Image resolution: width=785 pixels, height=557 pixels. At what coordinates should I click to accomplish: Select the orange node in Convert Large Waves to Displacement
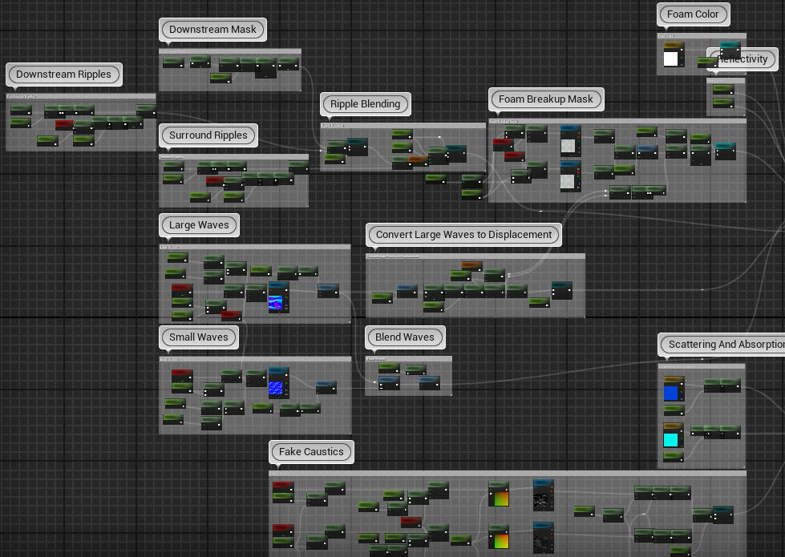471,264
